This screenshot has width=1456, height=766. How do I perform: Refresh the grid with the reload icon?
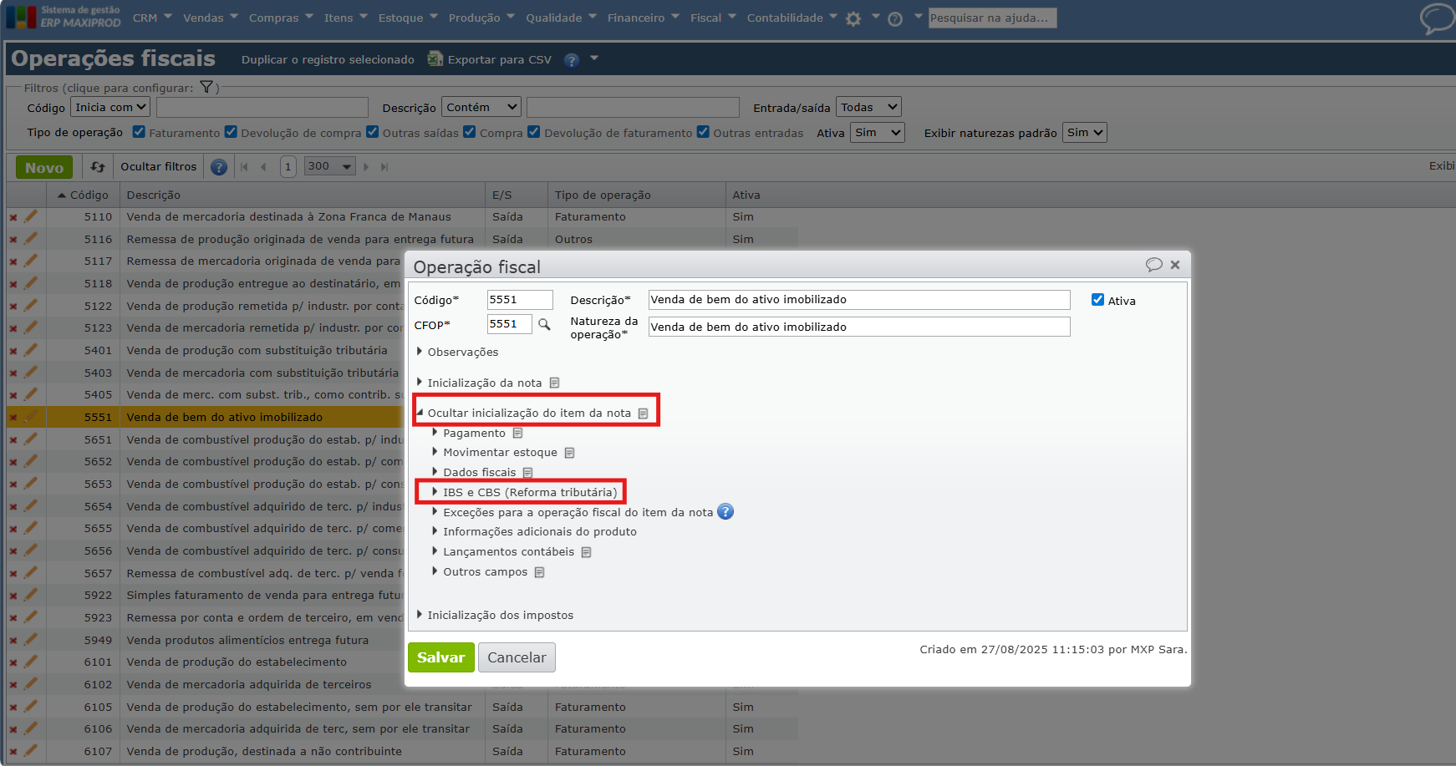[98, 167]
